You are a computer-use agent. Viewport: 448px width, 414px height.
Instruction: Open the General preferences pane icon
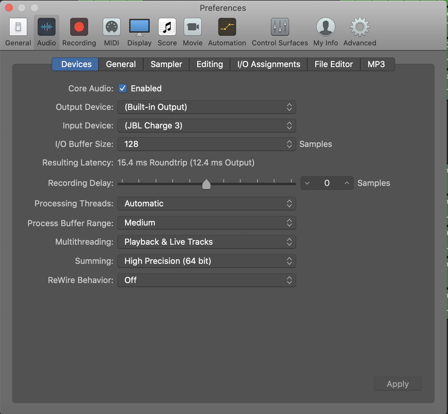click(x=18, y=27)
